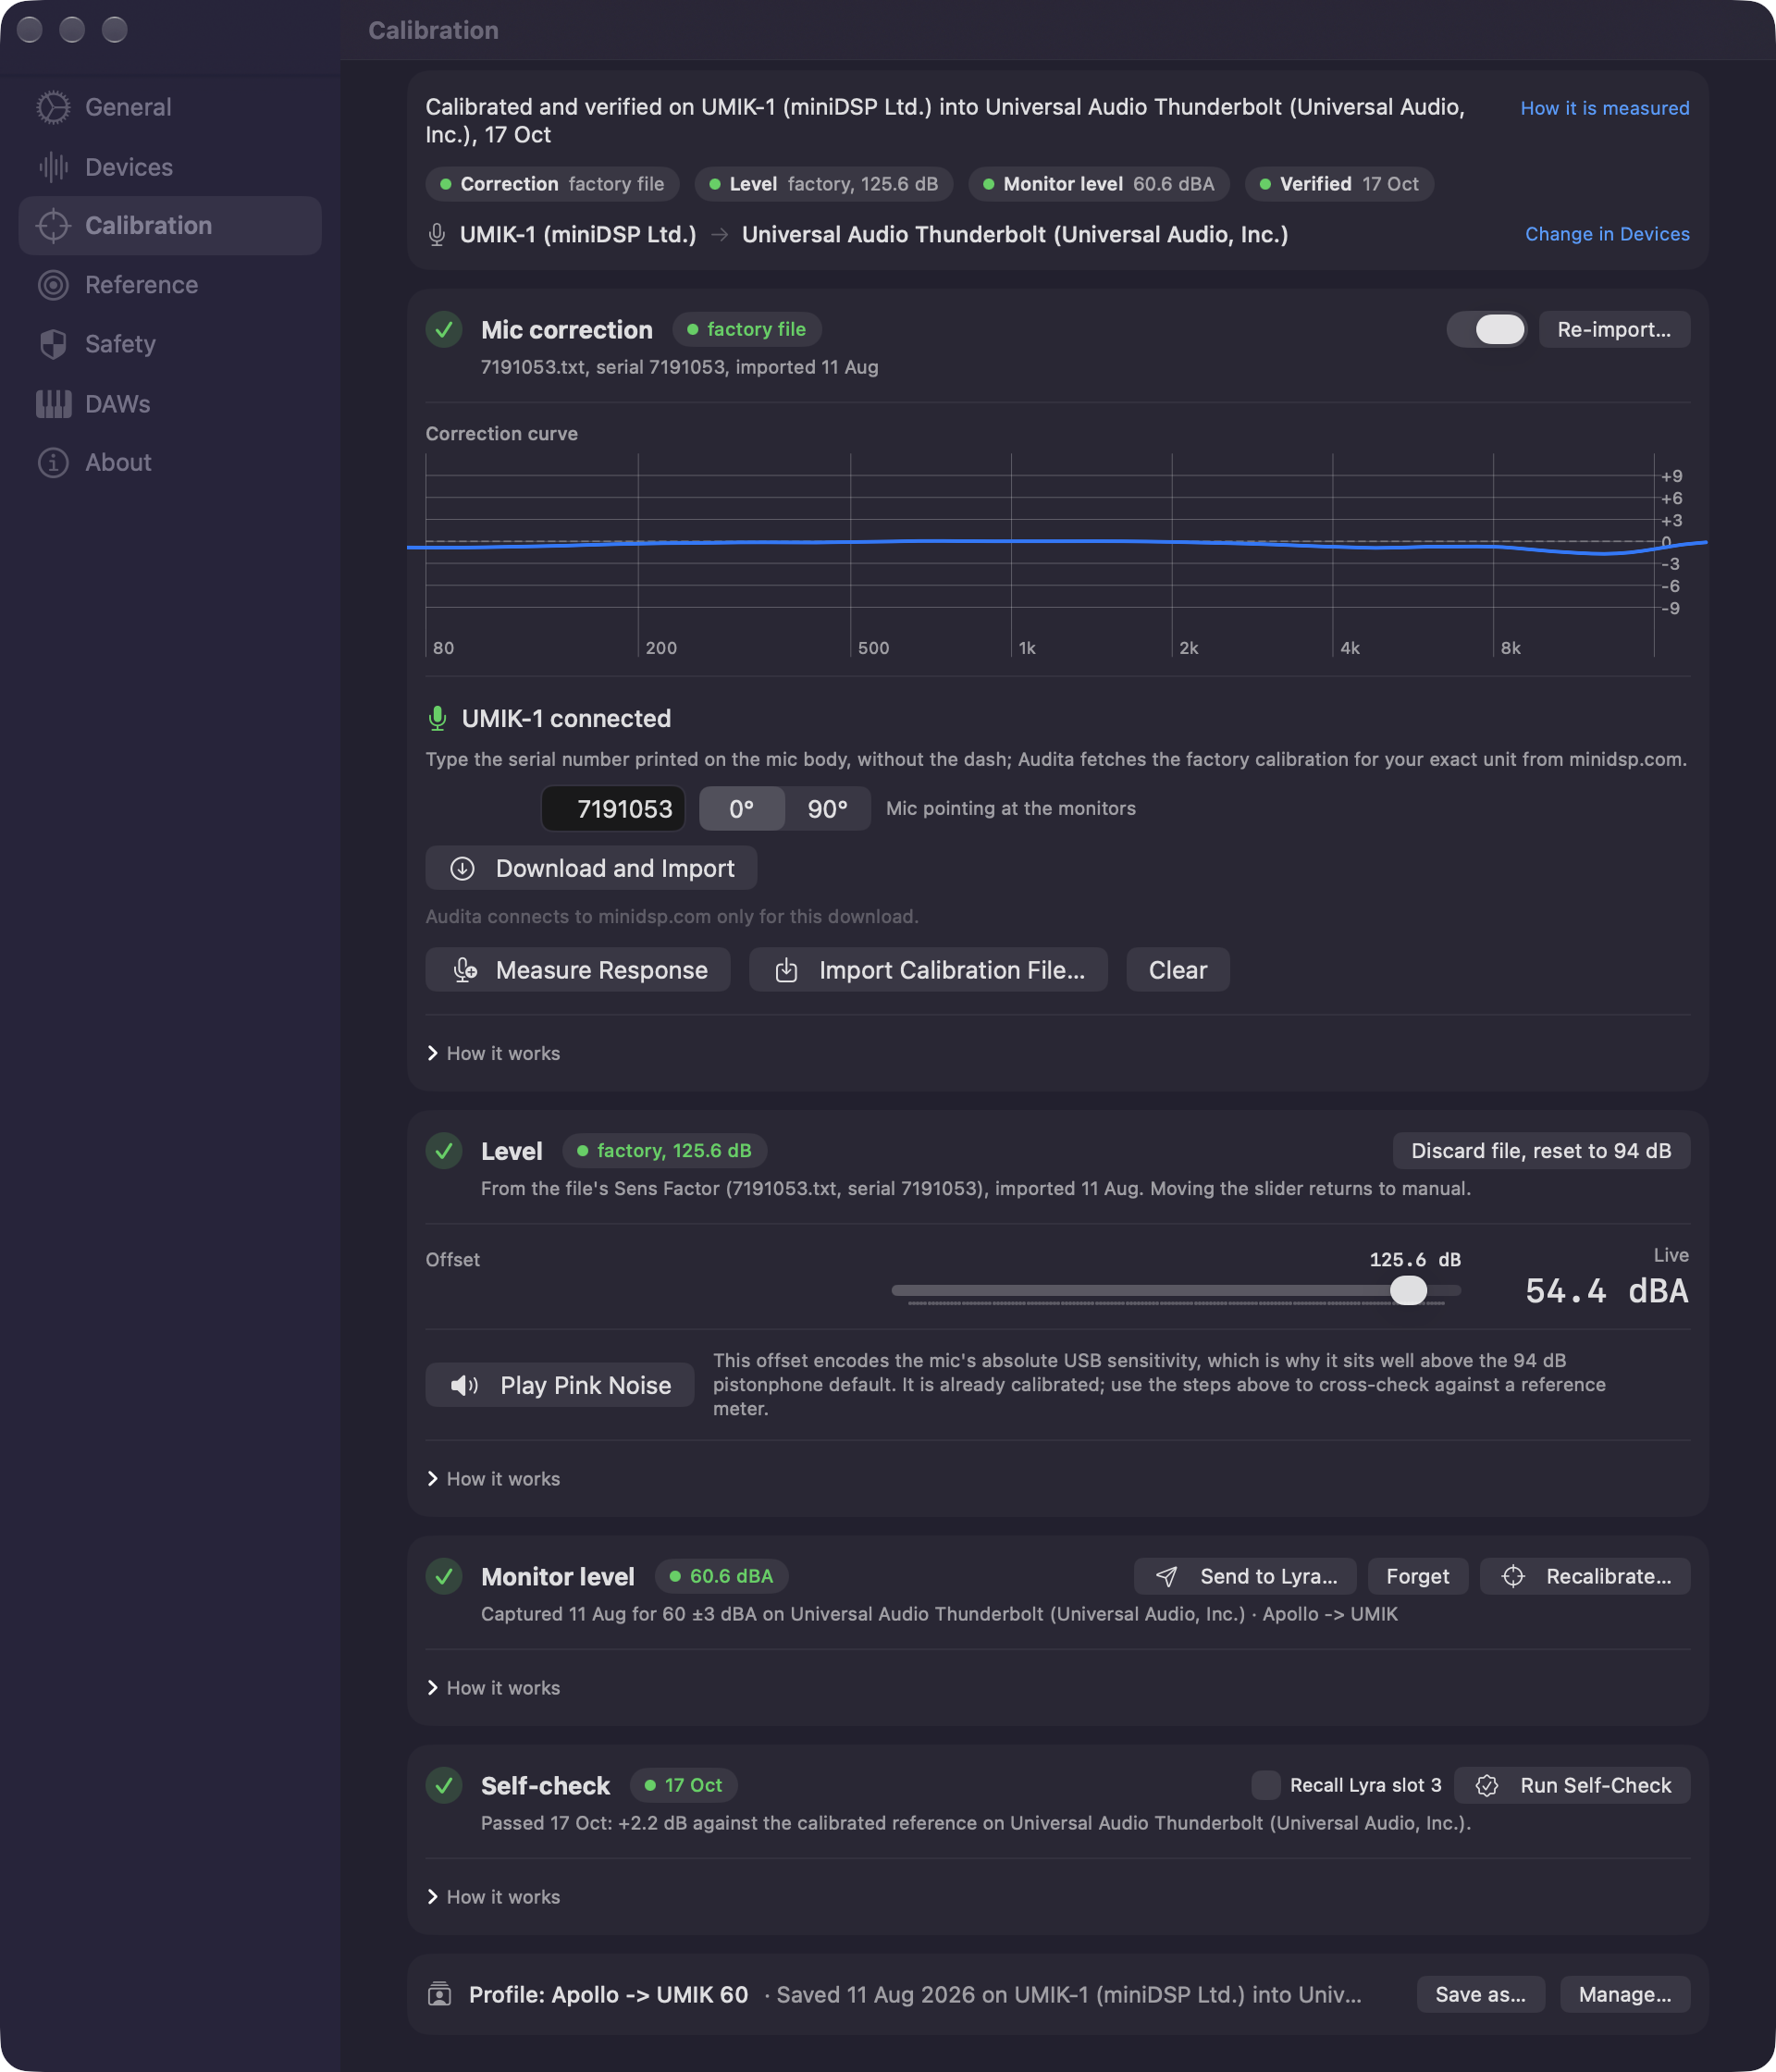This screenshot has height=2072, width=1776.
Task: Click the Clear button
Action: coord(1178,970)
